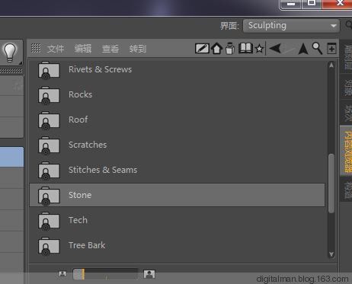Viewport: 352px width, 284px height.
Task: Open new browser window plus icon
Action: (x=331, y=48)
